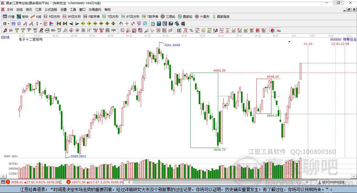Open the 江恩轮 Gann wheel
The image size is (357, 193).
168,17
